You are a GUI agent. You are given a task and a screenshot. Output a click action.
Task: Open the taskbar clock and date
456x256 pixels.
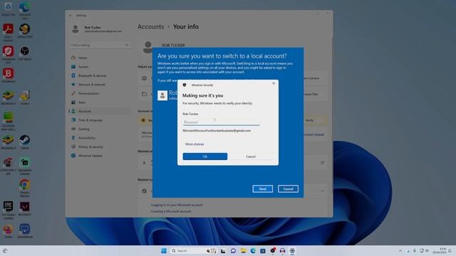[x=440, y=251]
